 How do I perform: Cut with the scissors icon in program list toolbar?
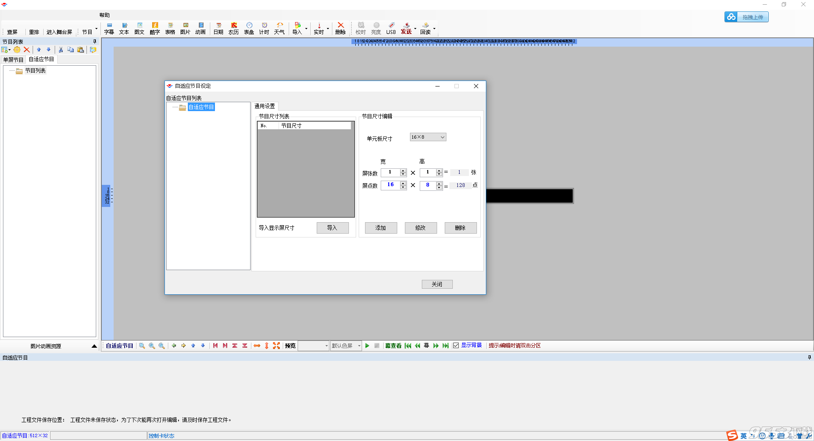[61, 50]
